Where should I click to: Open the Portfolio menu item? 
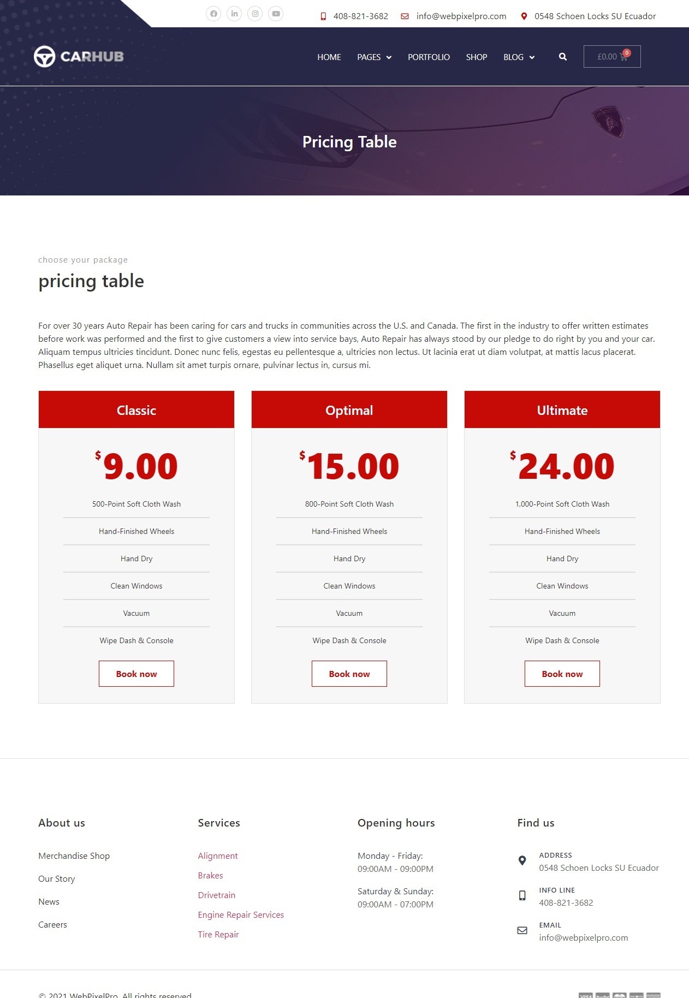429,57
